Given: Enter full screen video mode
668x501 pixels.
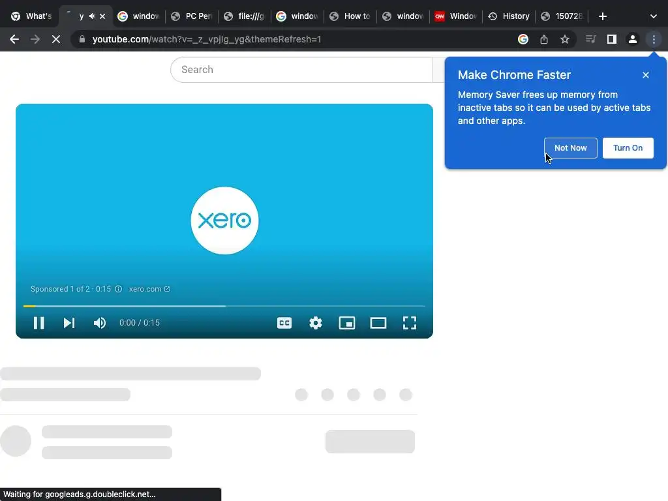Looking at the screenshot, I should coord(410,323).
